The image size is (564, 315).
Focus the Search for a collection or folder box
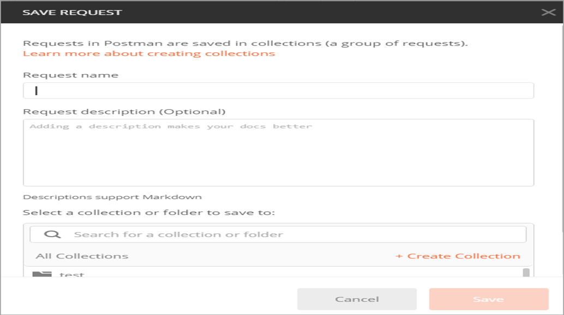295,234
